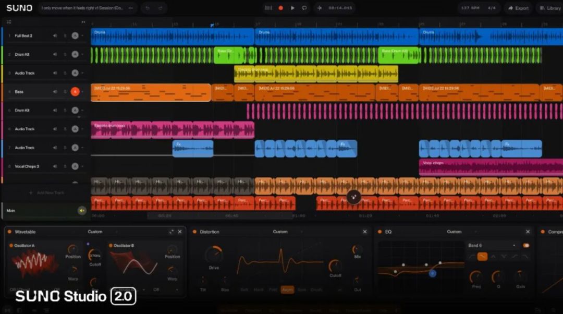Select the highlighted orange EQ filter shape

pos(482,257)
